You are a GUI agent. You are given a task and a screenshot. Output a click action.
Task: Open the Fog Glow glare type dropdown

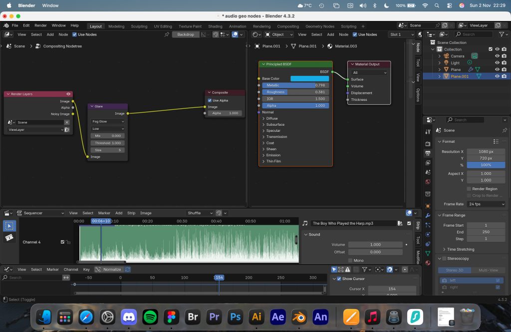pyautogui.click(x=108, y=121)
